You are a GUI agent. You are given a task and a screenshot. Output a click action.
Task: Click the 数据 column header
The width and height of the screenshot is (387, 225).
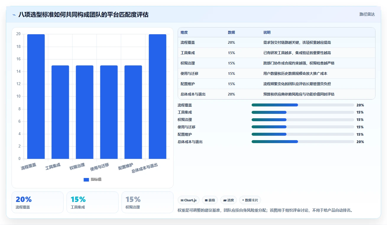coord(231,33)
